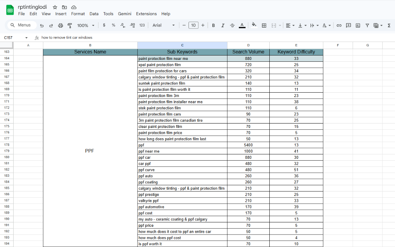Toggle italic text style
This screenshot has height=247, width=395.
223,25
